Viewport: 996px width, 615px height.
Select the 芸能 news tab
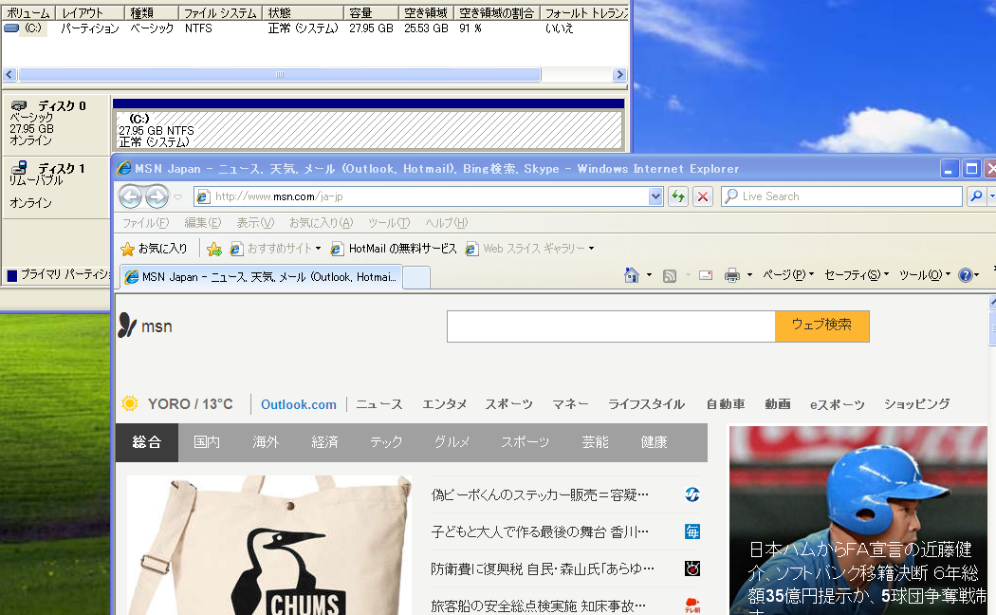[x=595, y=442]
